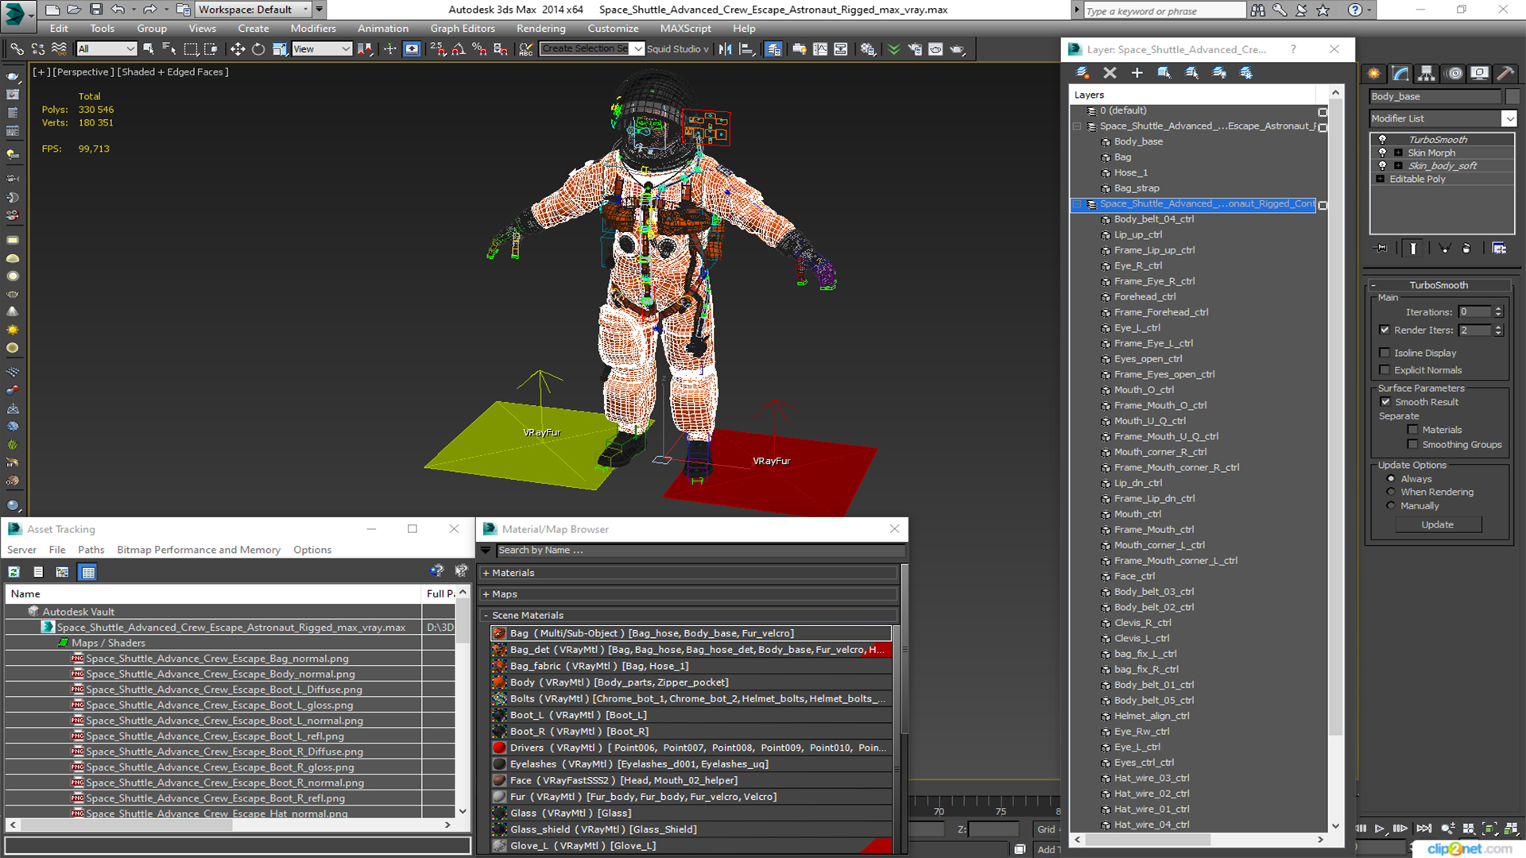Screen dimensions: 1526x858
Task: Open the Motion command panel tab
Action: tap(1454, 73)
